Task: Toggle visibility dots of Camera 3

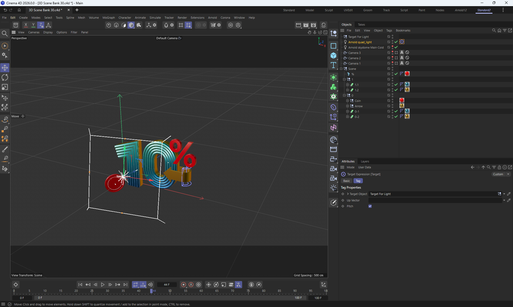Action: tap(392, 53)
